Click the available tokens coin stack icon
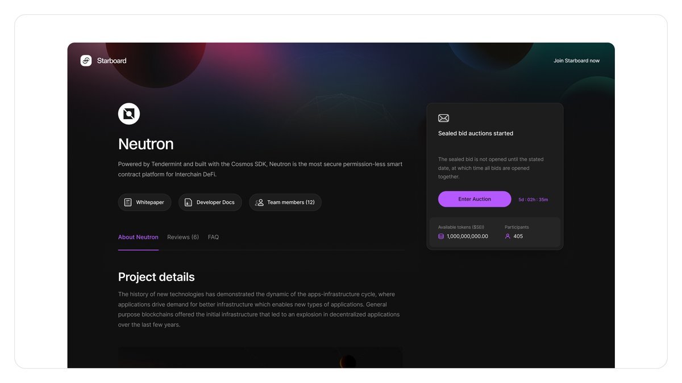 [441, 236]
